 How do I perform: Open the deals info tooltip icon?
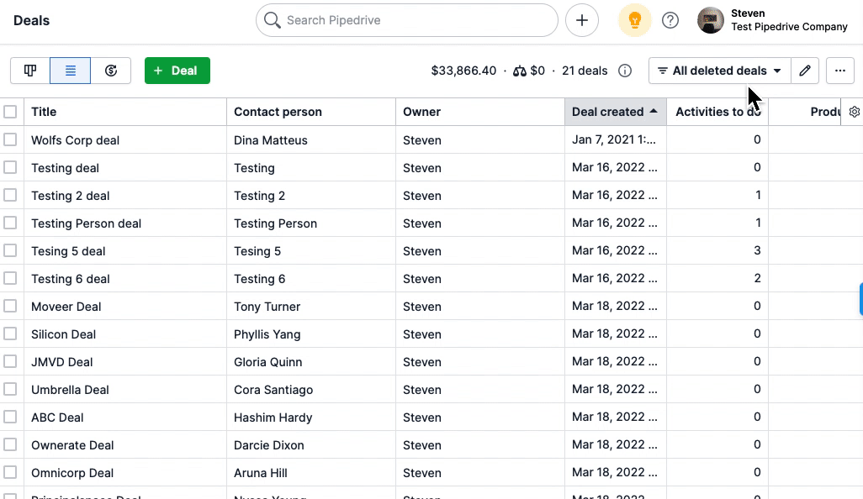(x=625, y=71)
